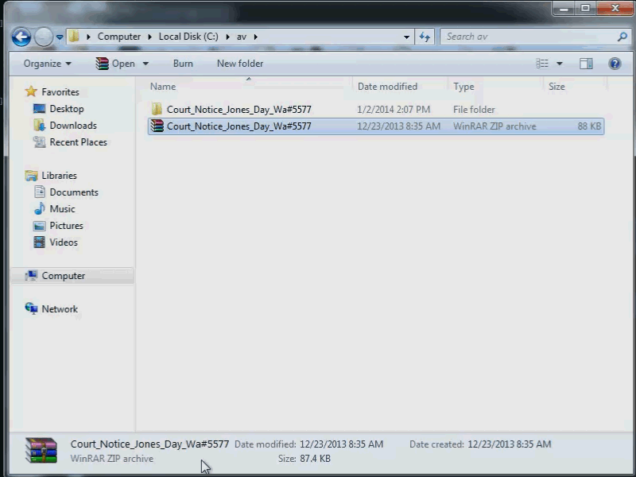Sort by the Type column
636x477 pixels.
click(463, 87)
